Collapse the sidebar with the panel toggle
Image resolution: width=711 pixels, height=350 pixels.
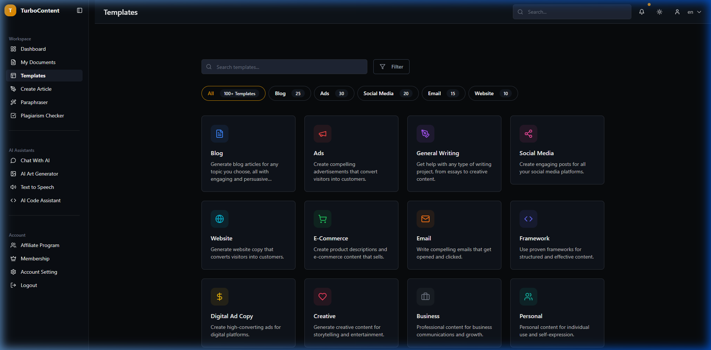[x=80, y=10]
